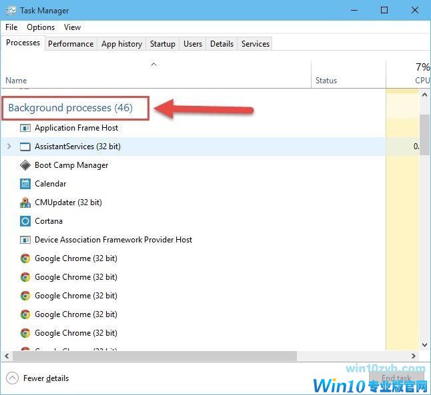431x395 pixels.
Task: Collapse view with Fewer details arrow
Action: (12, 378)
